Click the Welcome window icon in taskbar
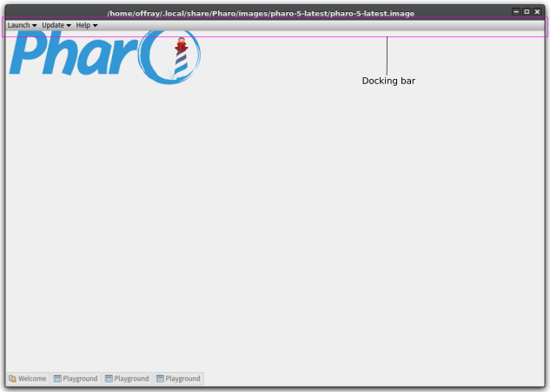The width and height of the screenshot is (550, 392). pos(13,379)
